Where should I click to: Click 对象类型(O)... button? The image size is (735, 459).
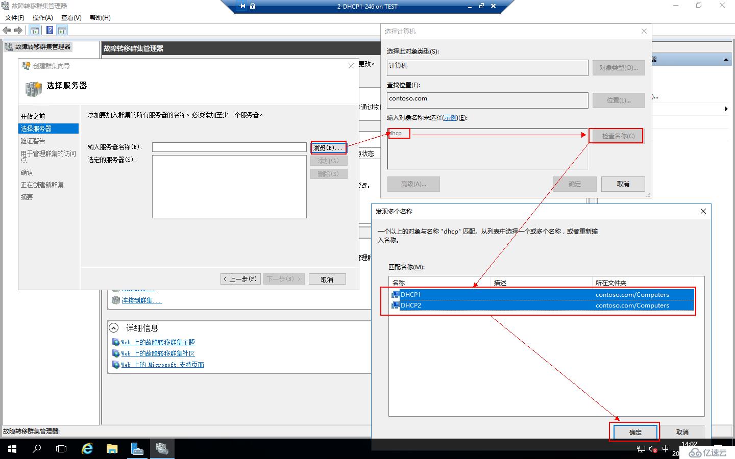[619, 68]
